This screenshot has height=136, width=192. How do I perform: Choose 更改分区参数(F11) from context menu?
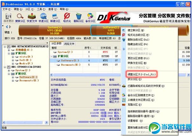coord(138,58)
